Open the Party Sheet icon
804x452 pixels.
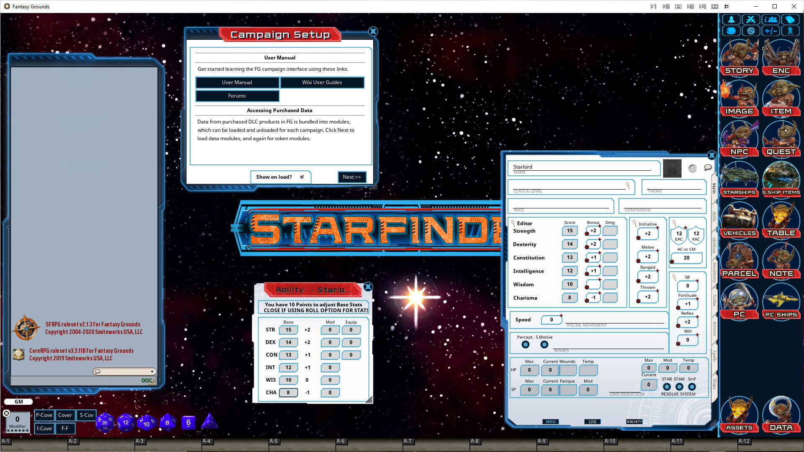click(770, 19)
